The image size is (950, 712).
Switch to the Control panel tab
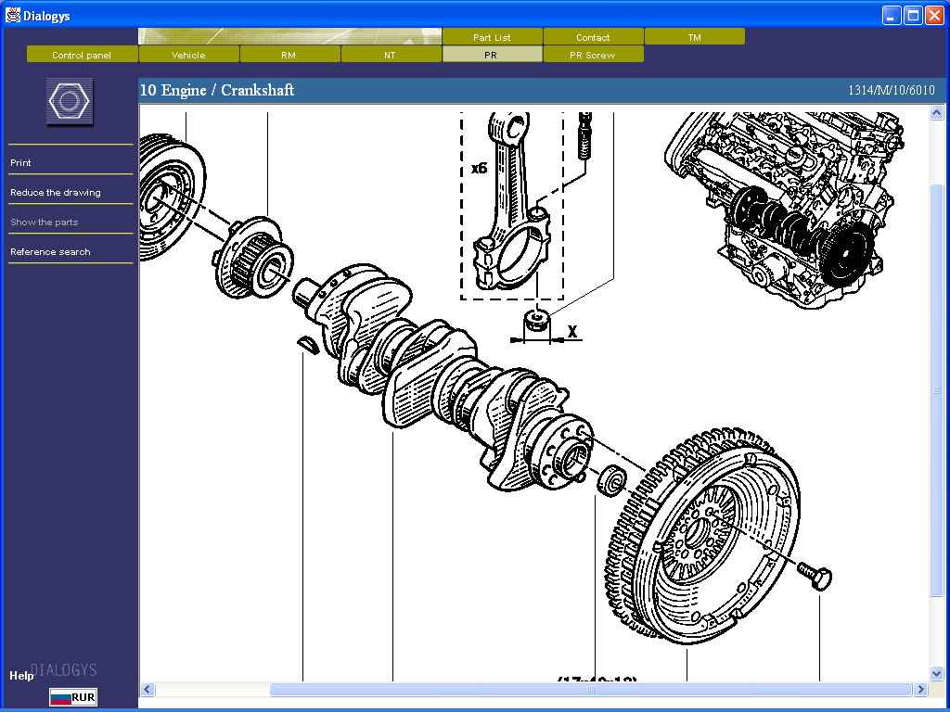(82, 55)
